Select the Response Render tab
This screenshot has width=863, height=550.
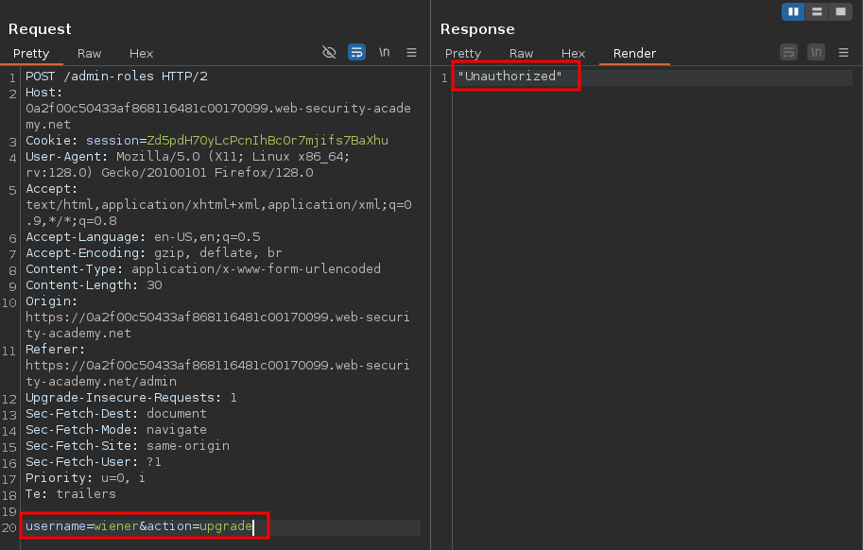[x=634, y=54]
